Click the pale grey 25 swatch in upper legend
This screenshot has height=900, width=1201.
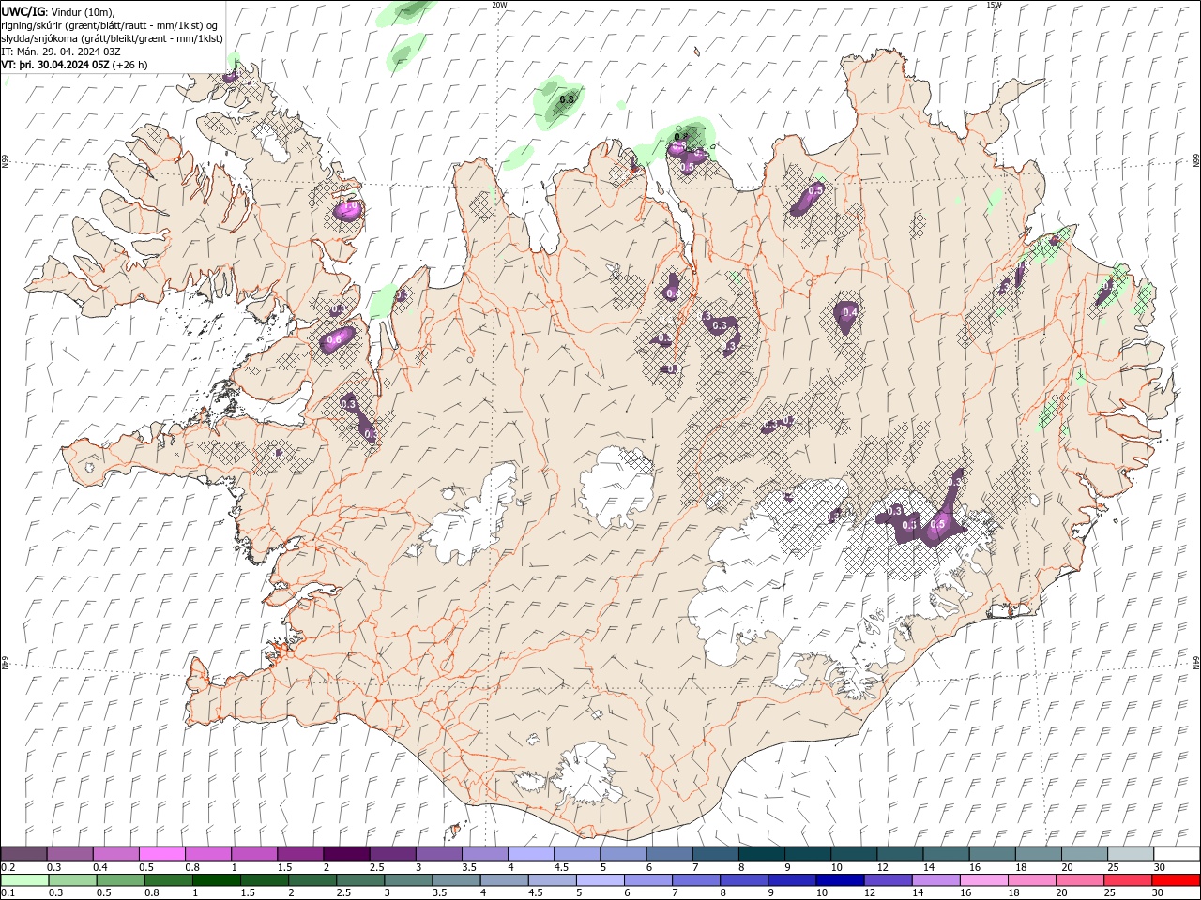[1130, 854]
